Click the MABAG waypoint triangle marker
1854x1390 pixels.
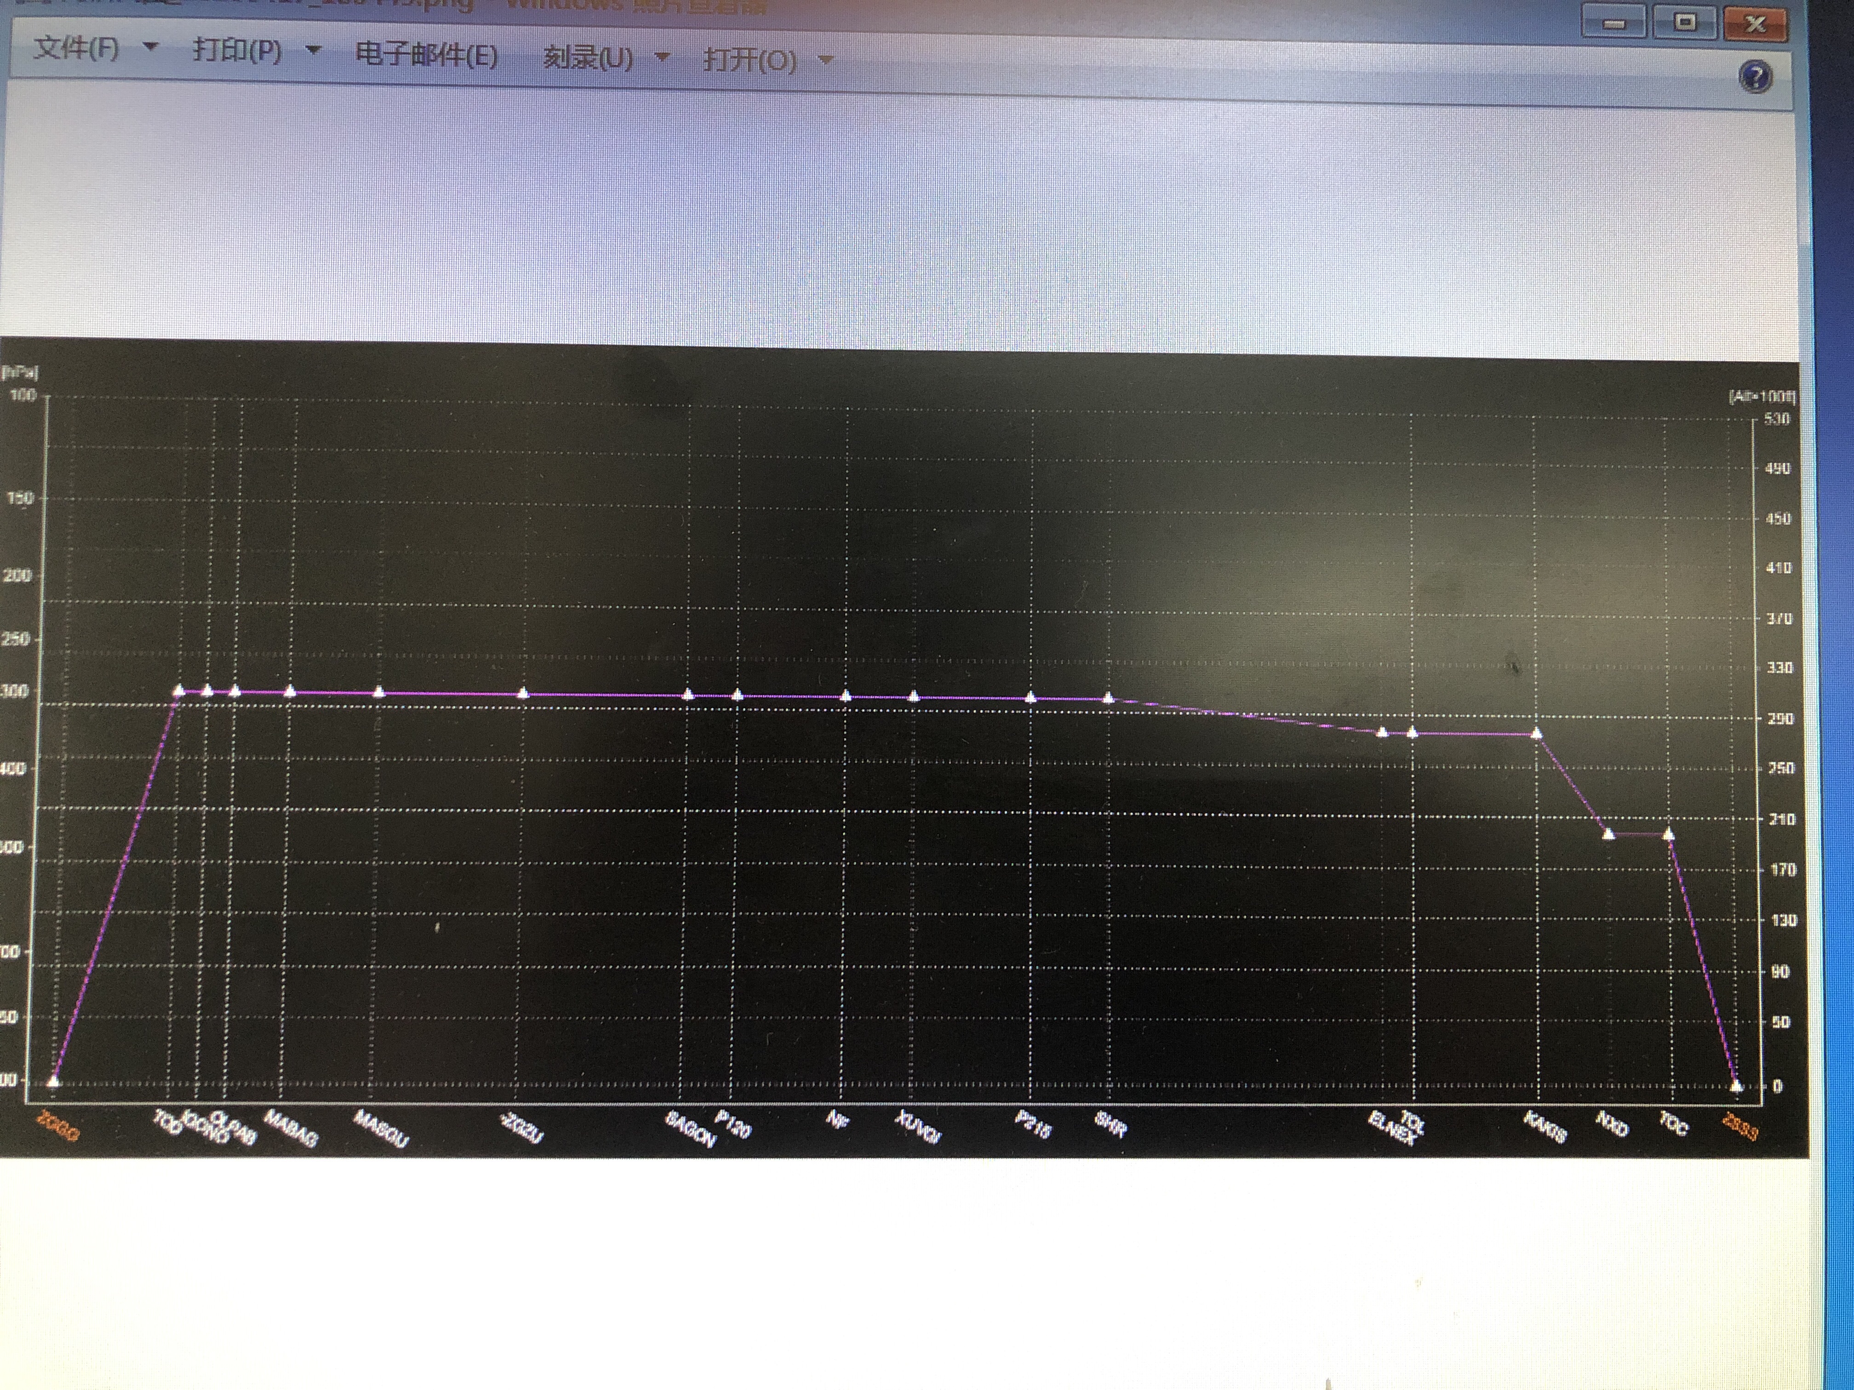290,692
